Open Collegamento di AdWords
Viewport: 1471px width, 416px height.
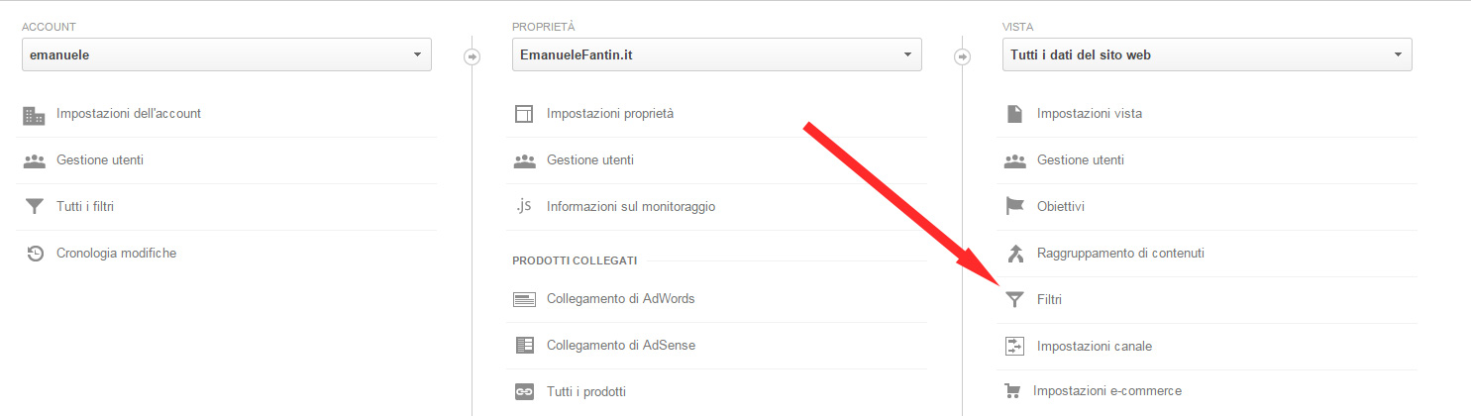click(621, 299)
